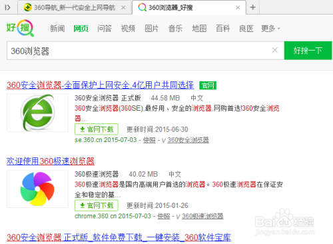Image resolution: width=333 pixels, height=244 pixels.
Task: Go to 良医 search
Action: (x=246, y=29)
